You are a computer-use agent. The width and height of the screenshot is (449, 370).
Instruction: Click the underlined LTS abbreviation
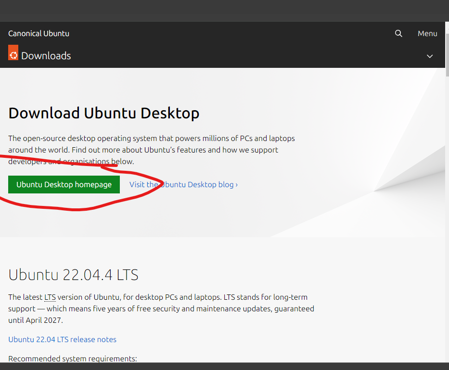tap(50, 297)
